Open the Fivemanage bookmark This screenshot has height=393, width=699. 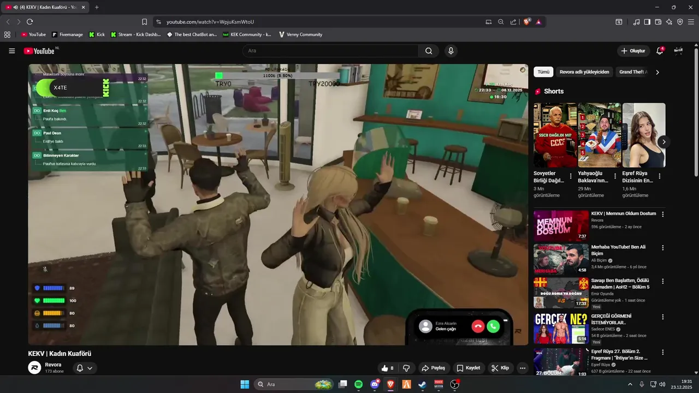tap(67, 34)
